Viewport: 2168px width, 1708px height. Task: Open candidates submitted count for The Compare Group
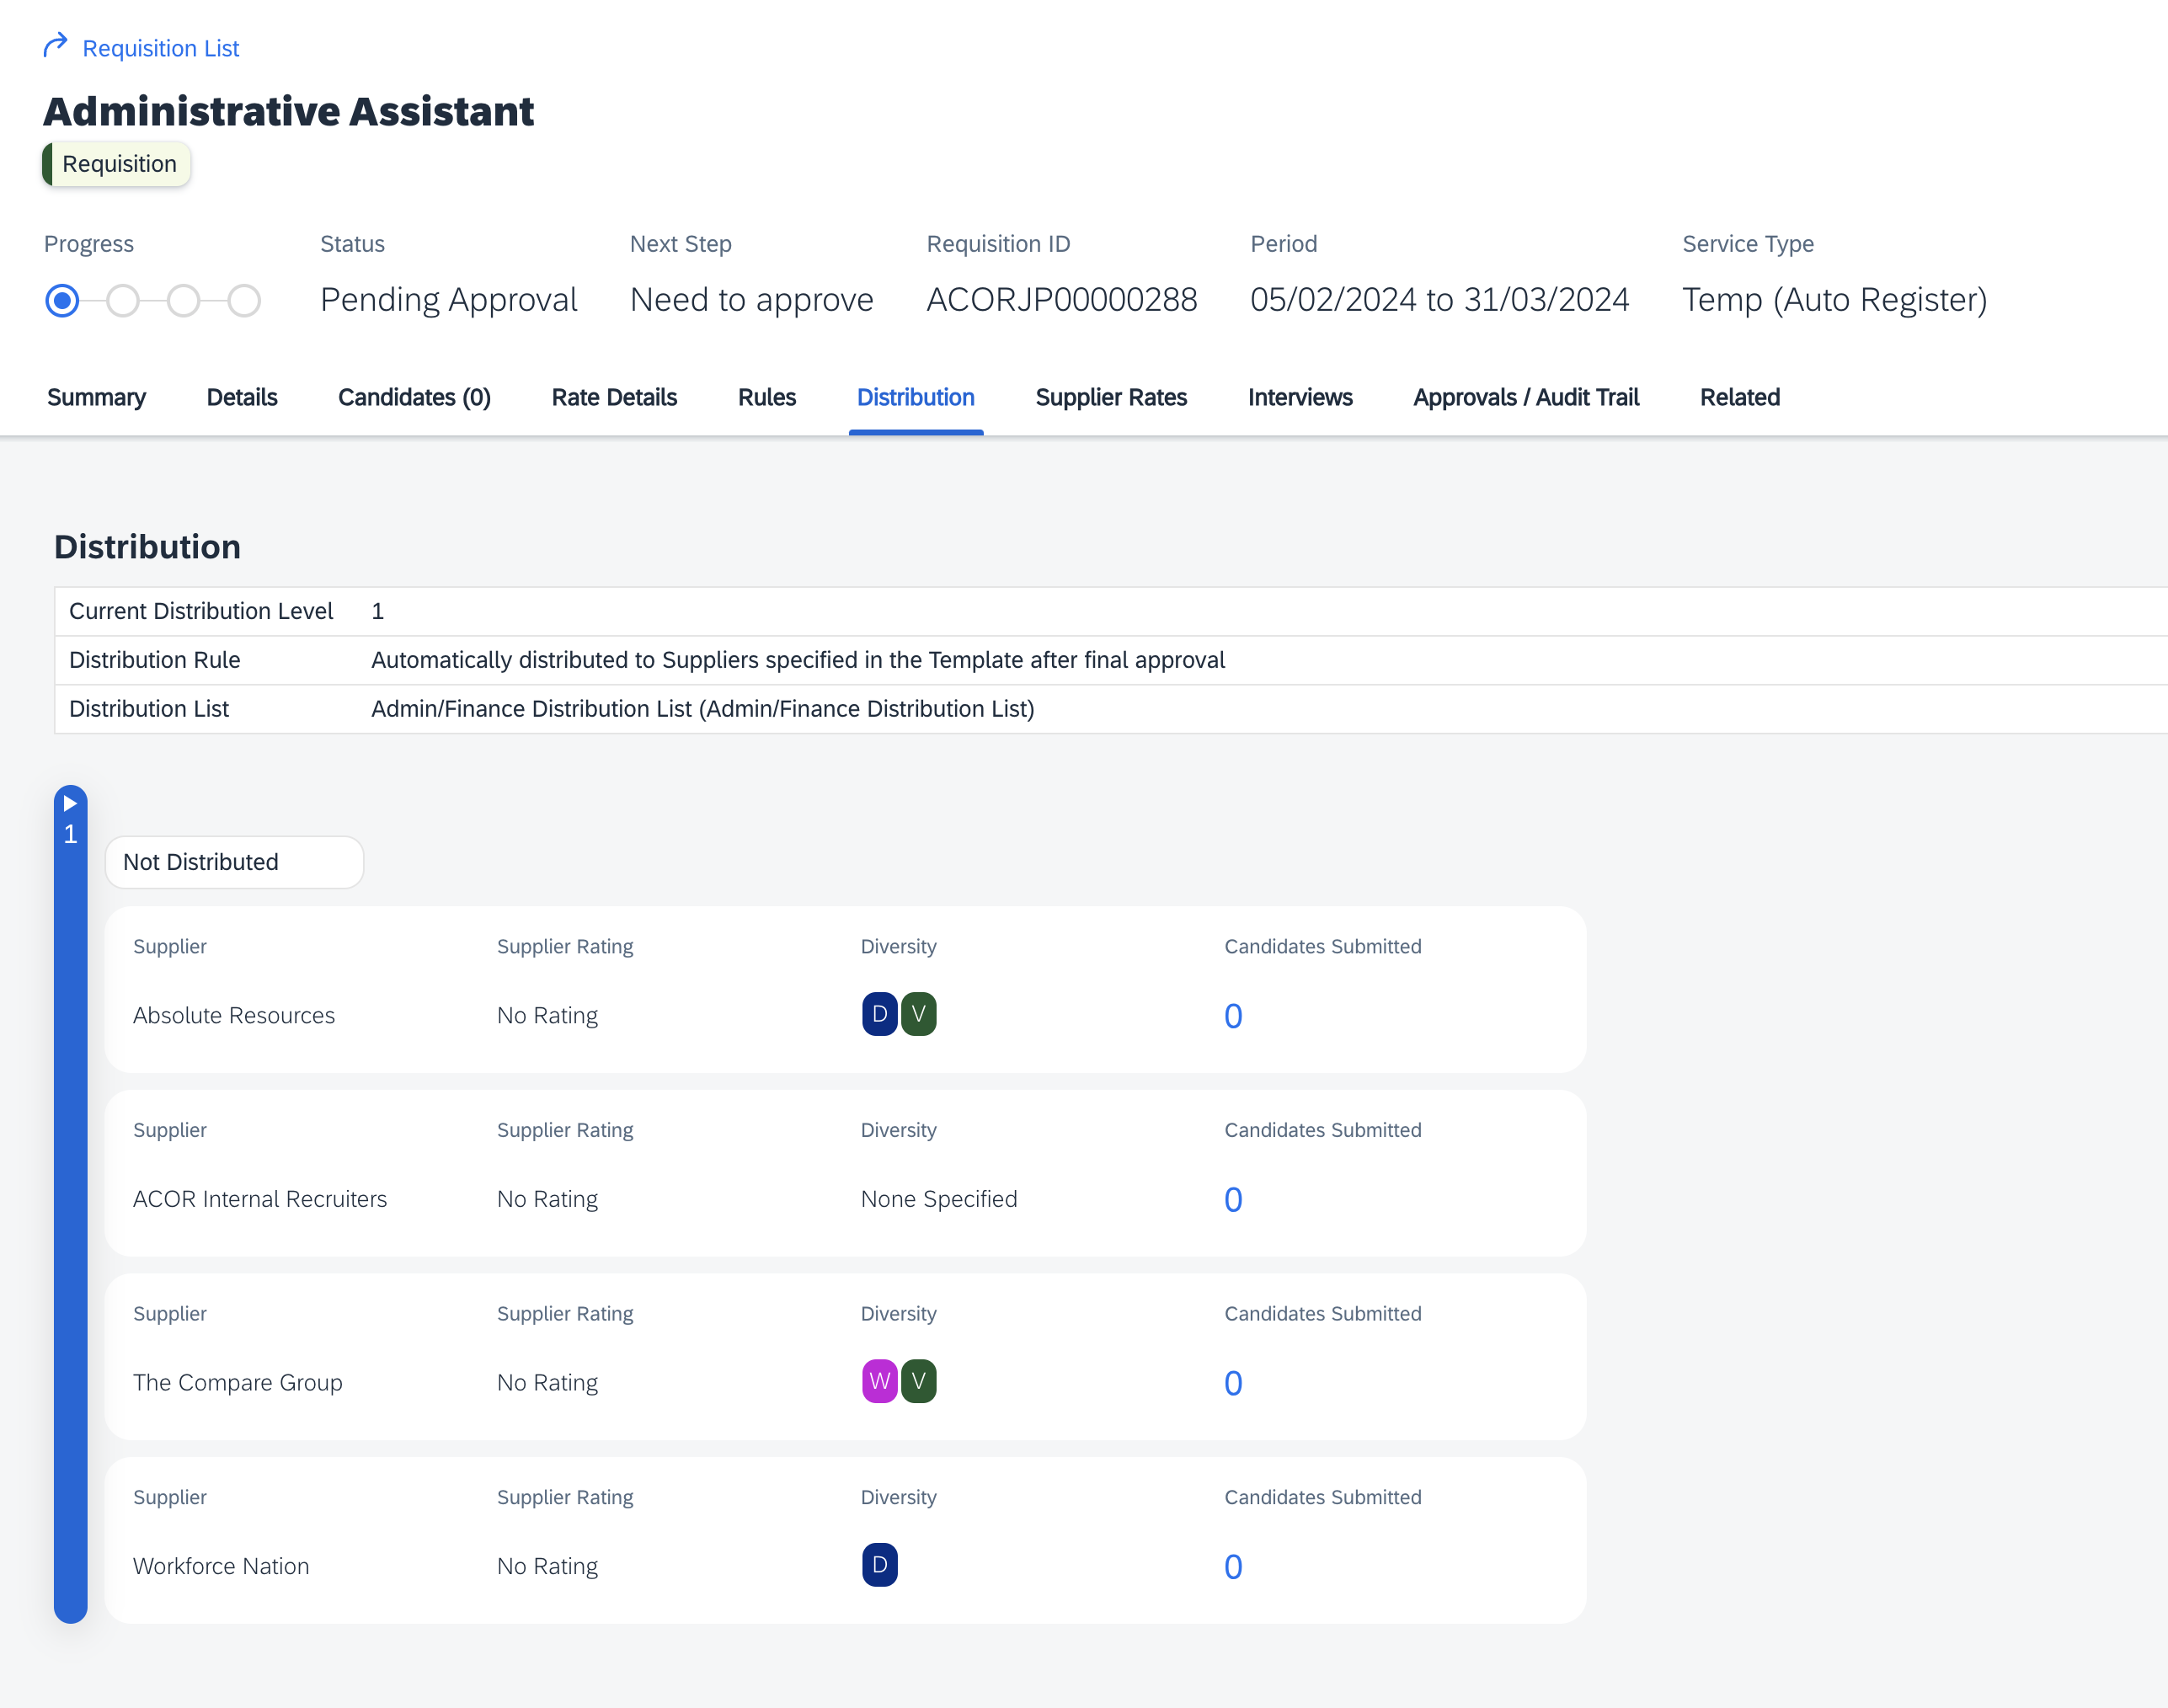tap(1233, 1383)
